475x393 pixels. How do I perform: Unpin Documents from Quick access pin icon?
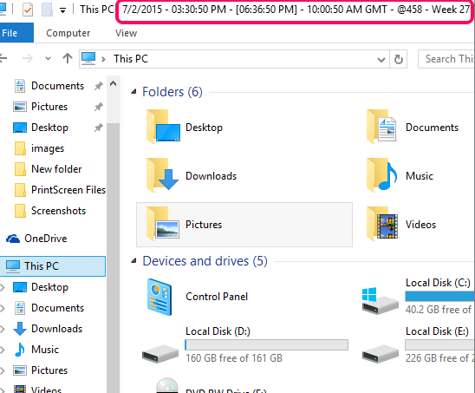[99, 86]
